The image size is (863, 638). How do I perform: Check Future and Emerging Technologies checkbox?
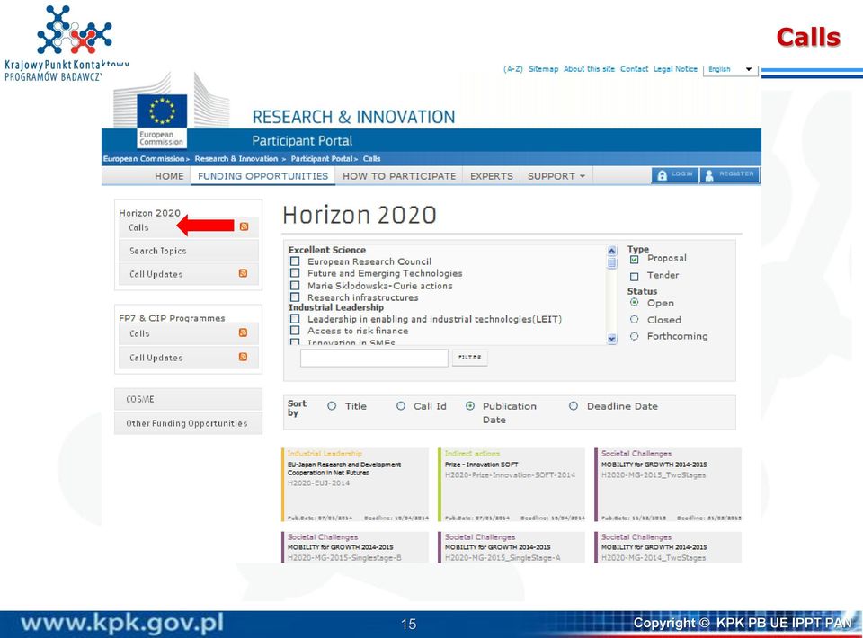point(295,273)
